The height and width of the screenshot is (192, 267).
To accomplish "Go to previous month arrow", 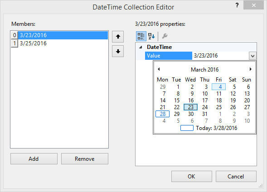I will coord(159,69).
